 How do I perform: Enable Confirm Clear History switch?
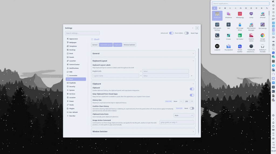click(x=192, y=108)
